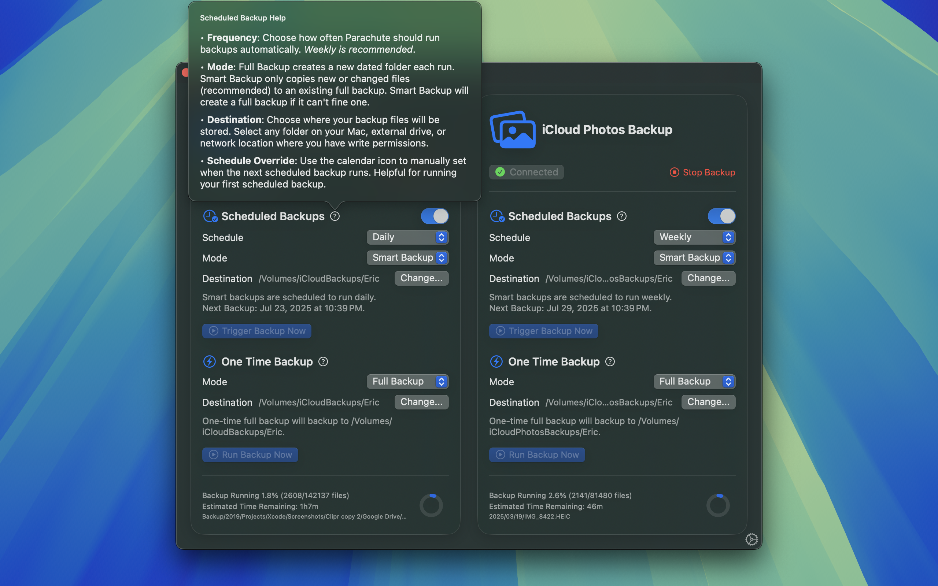Viewport: 938px width, 586px height.
Task: Close the window with the red button
Action: click(185, 73)
